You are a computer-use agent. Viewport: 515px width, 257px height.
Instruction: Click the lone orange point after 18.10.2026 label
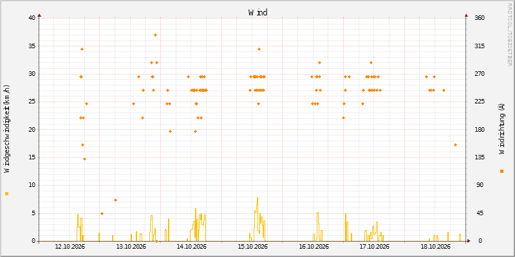[x=455, y=145]
